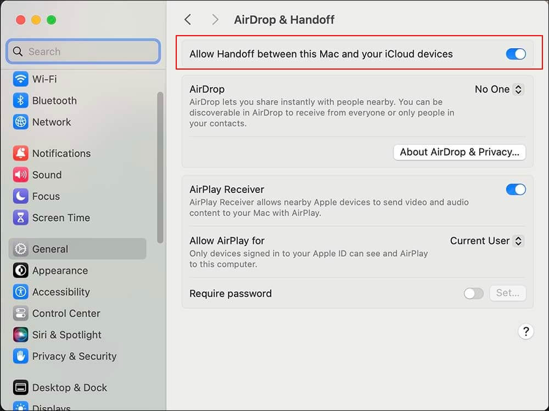The width and height of the screenshot is (549, 411).
Task: Select the Focus sidebar icon
Action: [x=47, y=196]
